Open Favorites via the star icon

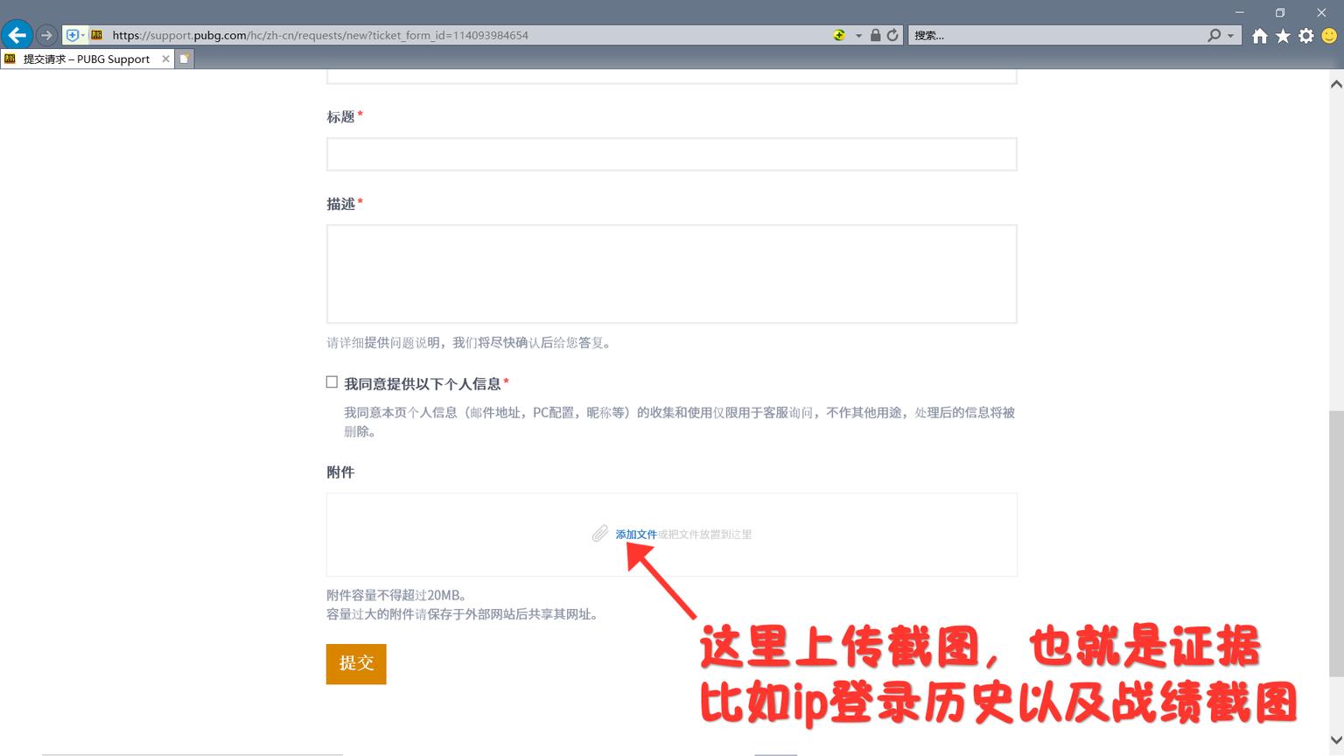1282,35
